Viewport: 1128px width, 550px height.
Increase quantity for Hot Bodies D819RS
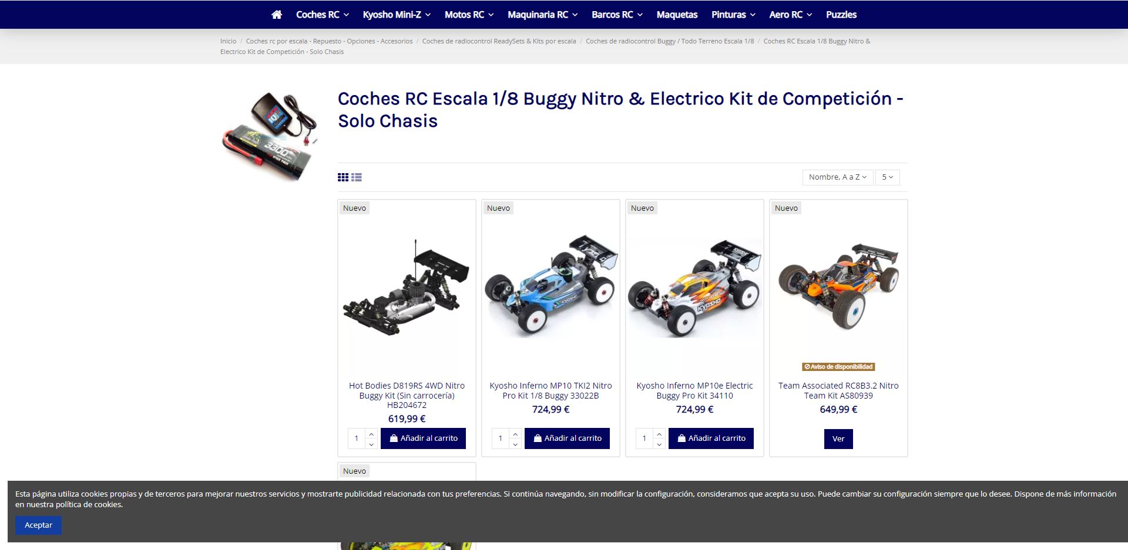click(x=371, y=434)
